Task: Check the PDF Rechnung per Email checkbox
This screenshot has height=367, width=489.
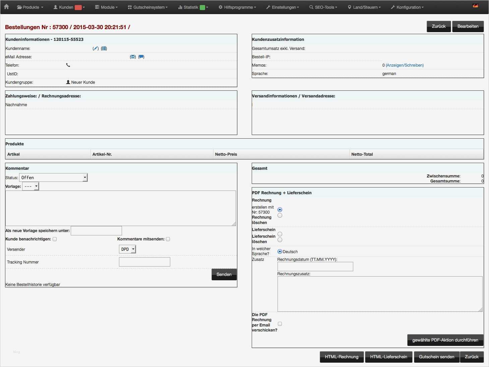Action: [280, 324]
